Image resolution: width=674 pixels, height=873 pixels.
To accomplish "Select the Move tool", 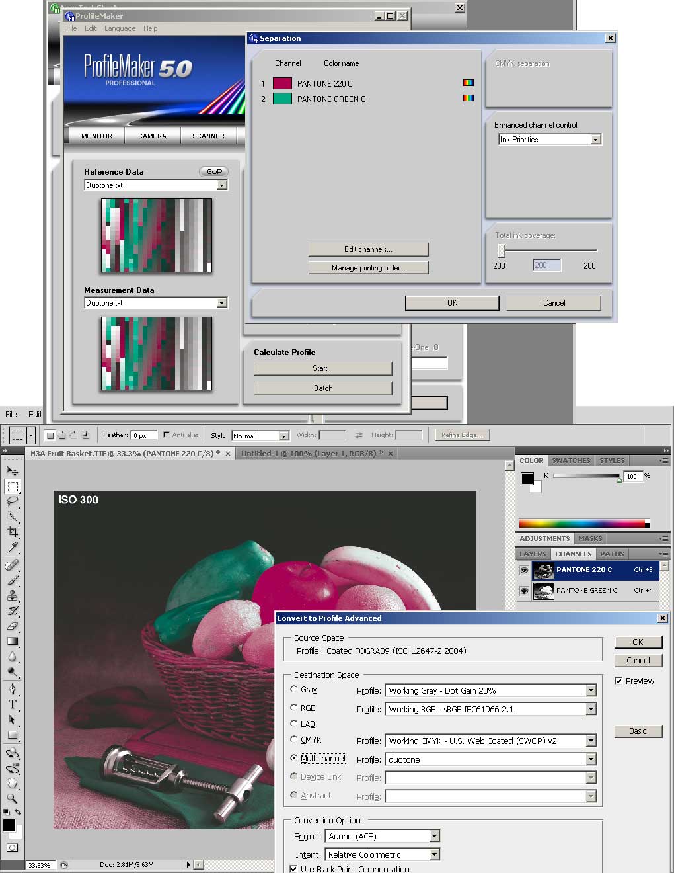I will (13, 471).
